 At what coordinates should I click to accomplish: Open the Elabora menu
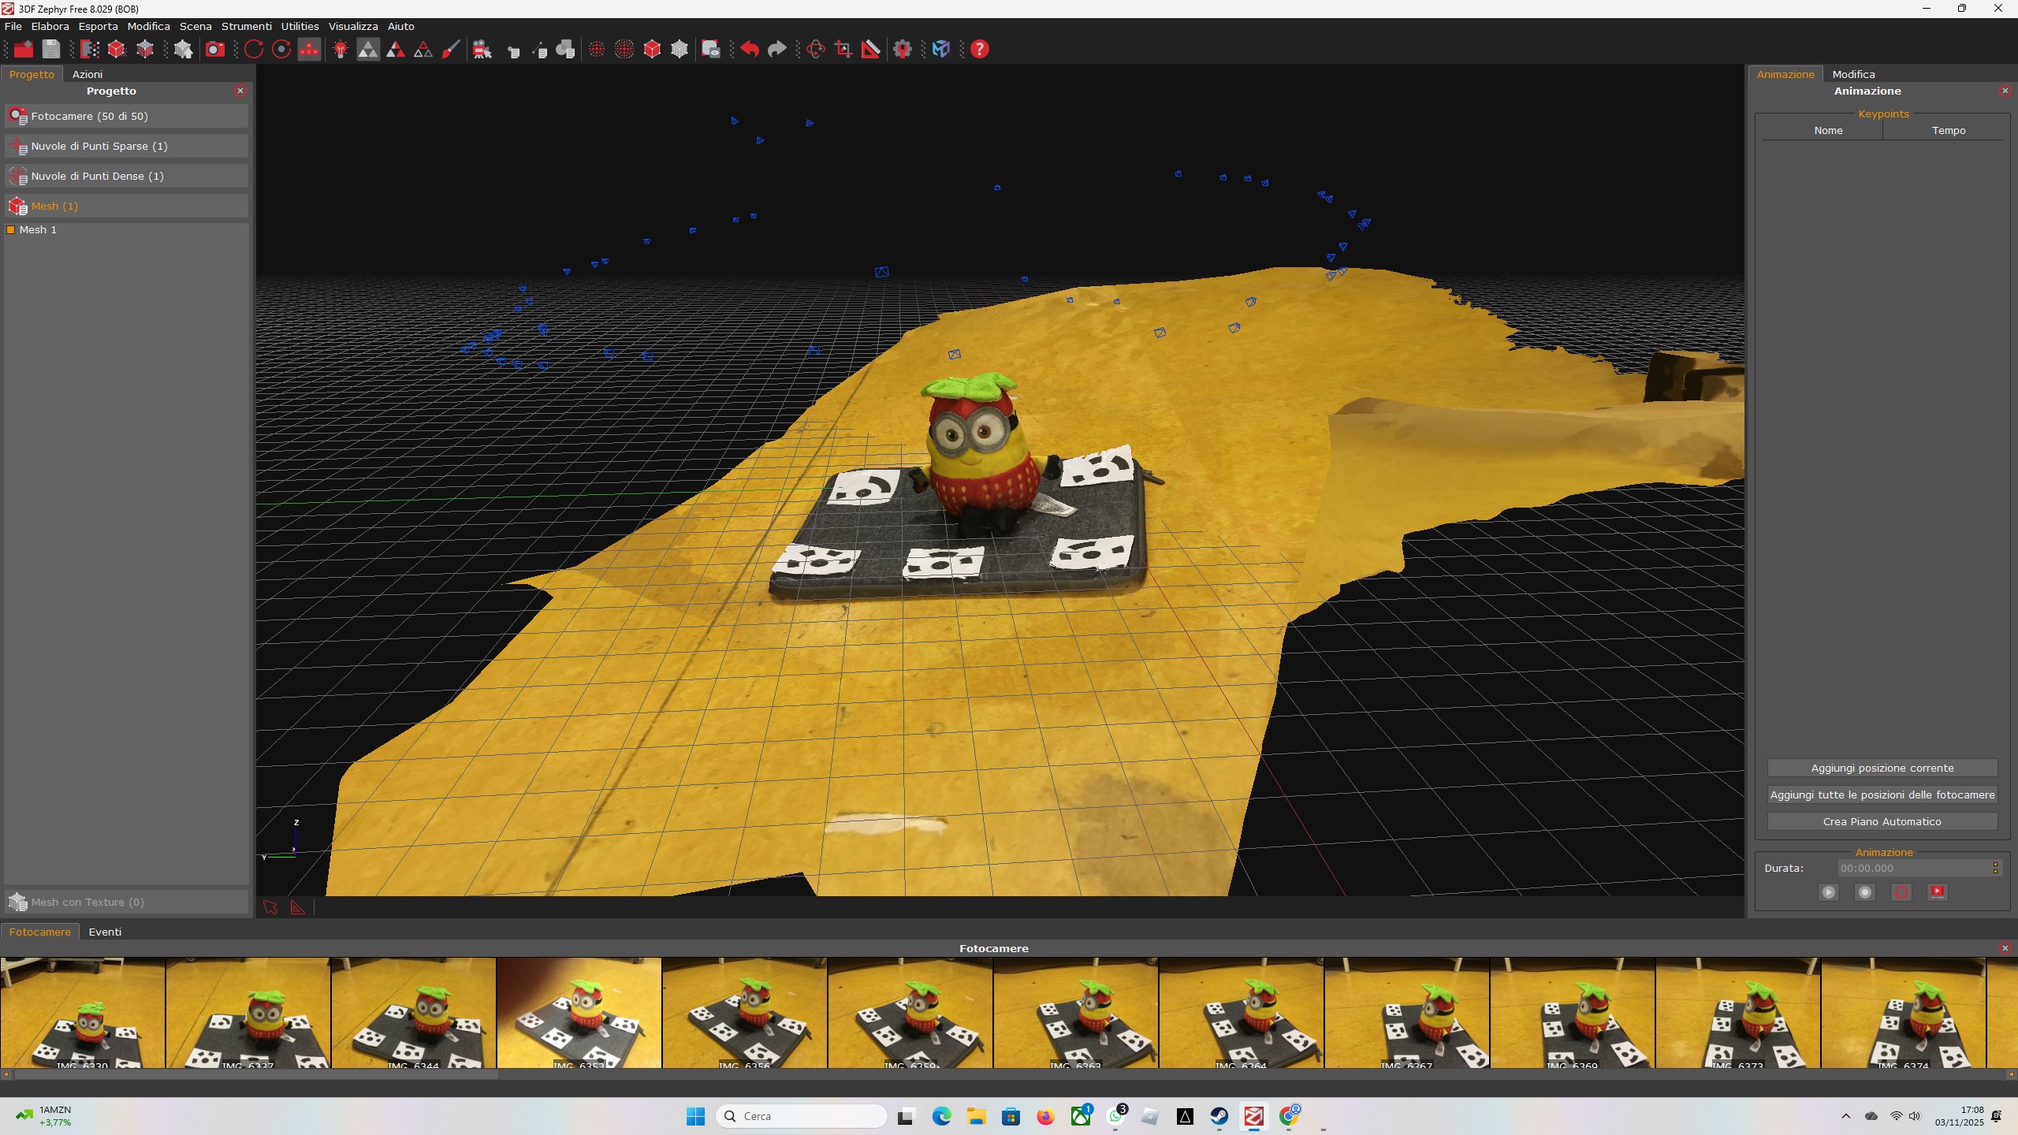[x=50, y=26]
